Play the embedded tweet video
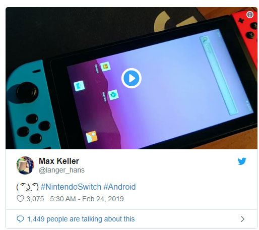This screenshot has height=230, width=259. pyautogui.click(x=132, y=78)
